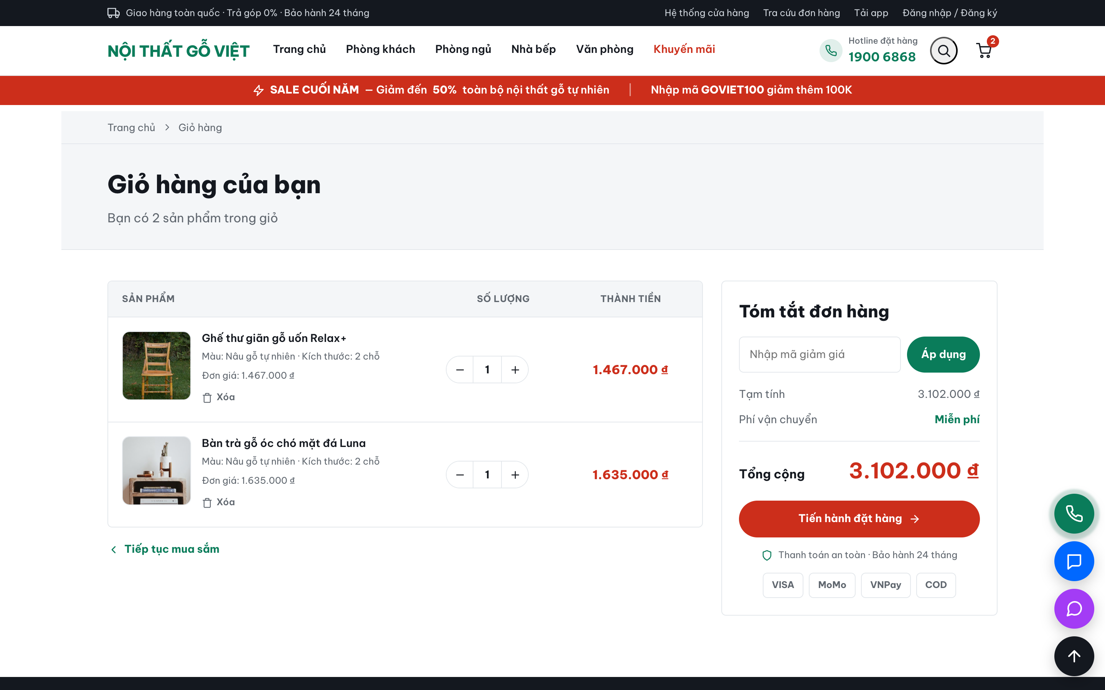Decrease quantity of Bàn trà Luna
The height and width of the screenshot is (690, 1105).
pos(460,475)
